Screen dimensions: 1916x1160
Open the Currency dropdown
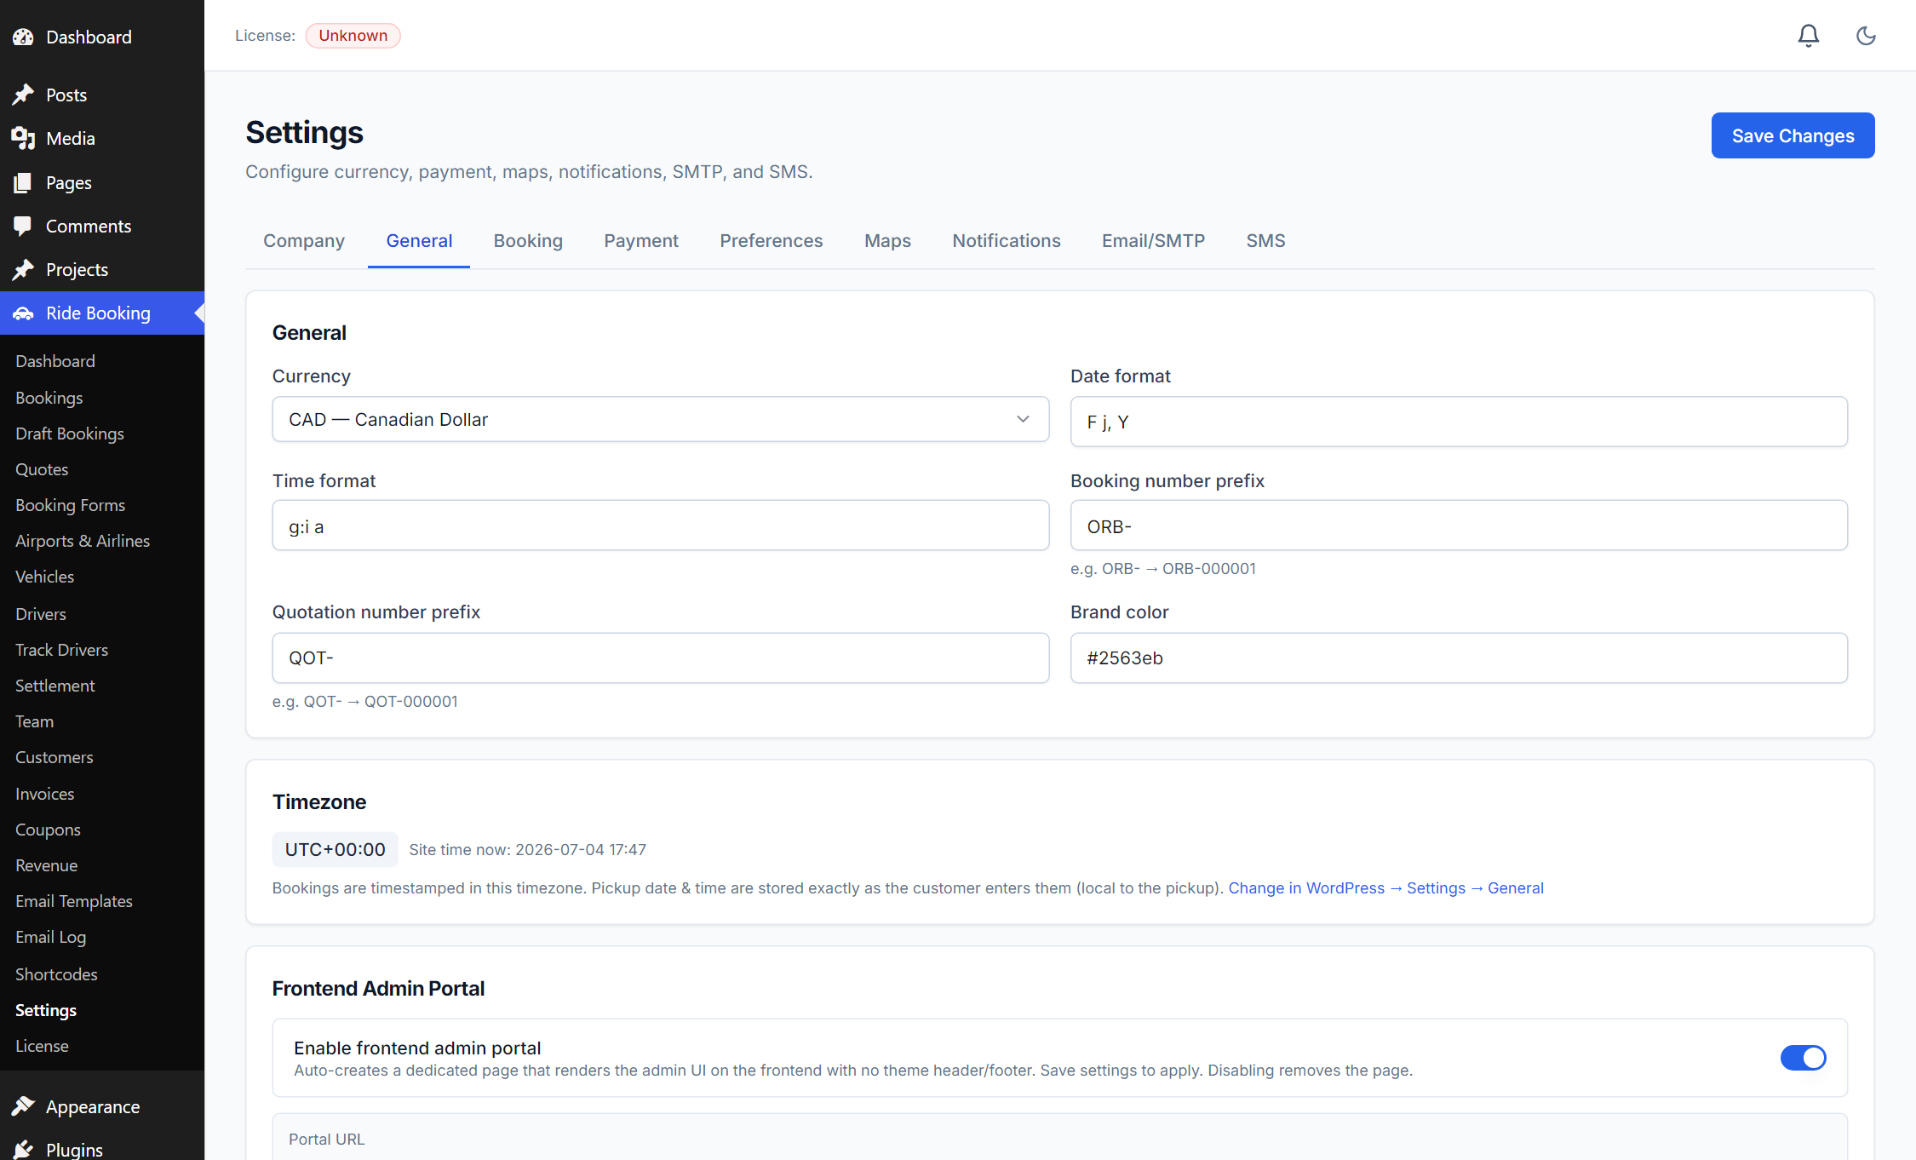click(660, 419)
